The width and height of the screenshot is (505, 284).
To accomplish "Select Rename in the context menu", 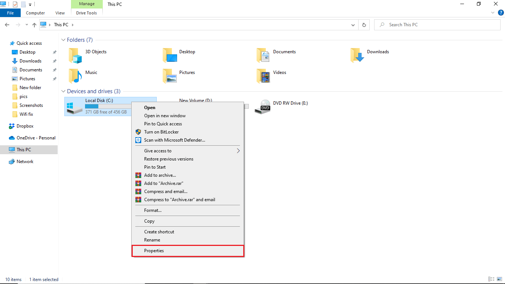I will (188, 240).
